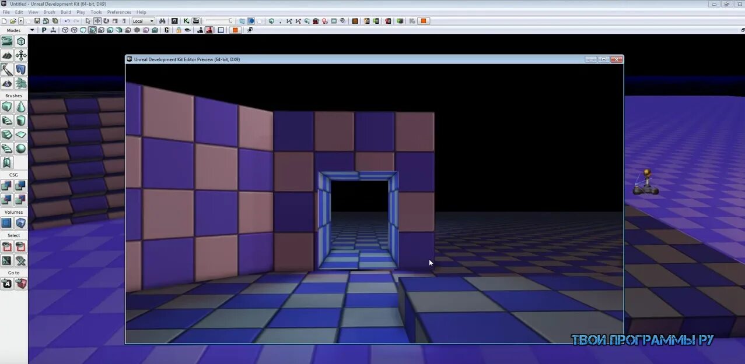
Task: Toggle the Lock selected actors icon
Action: (178, 30)
